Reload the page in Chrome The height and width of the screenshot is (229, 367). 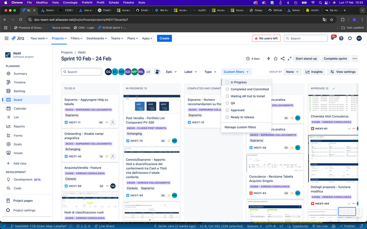pyautogui.click(x=21, y=19)
